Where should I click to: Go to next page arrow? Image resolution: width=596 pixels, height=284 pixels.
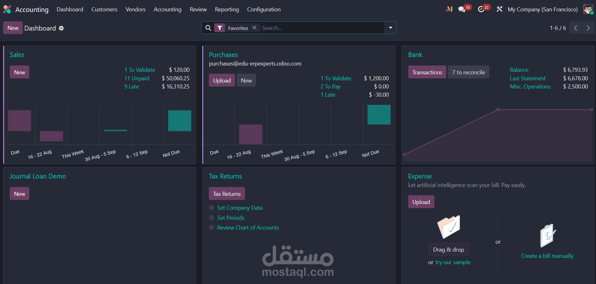(588, 28)
